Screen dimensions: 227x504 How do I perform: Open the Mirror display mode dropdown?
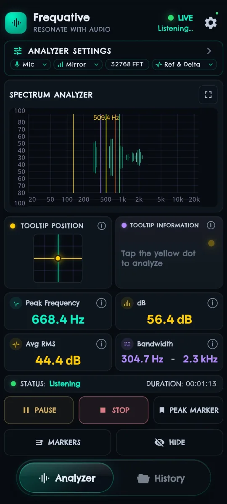[x=78, y=64]
